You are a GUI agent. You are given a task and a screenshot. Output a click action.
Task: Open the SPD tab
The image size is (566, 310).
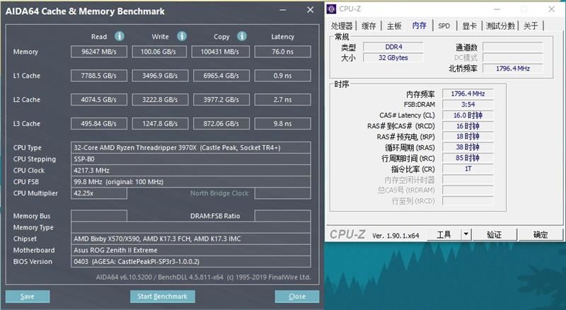[444, 25]
